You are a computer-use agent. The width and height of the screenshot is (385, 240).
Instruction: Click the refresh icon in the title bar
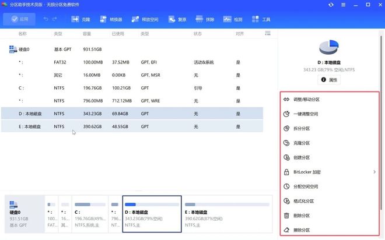click(x=331, y=5)
